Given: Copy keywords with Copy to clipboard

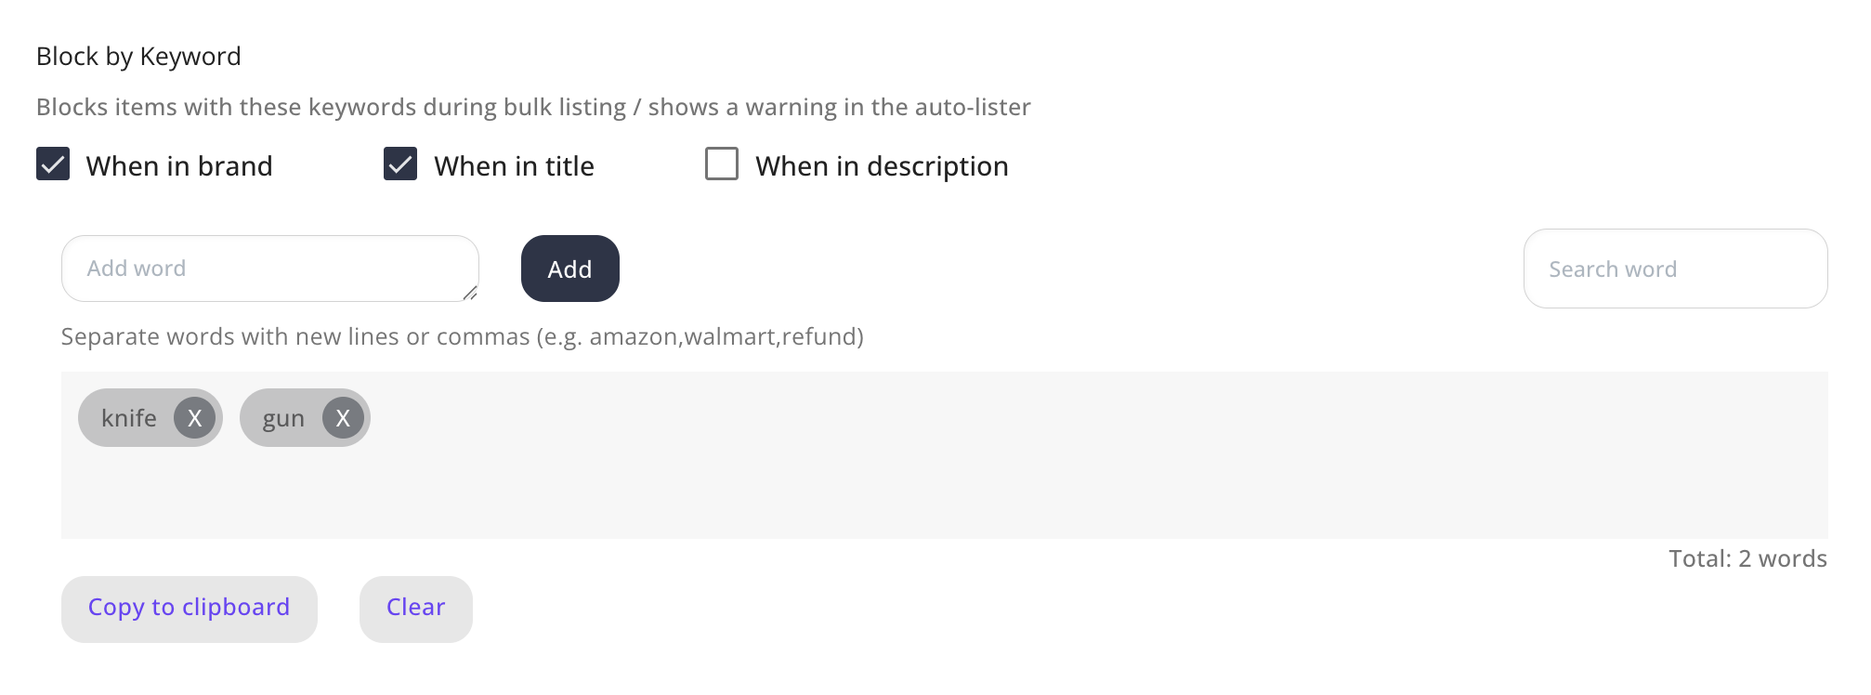Looking at the screenshot, I should [x=189, y=609].
